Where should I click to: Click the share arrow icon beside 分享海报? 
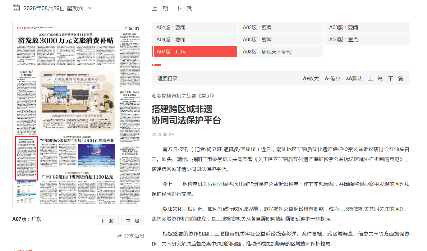click(120, 236)
